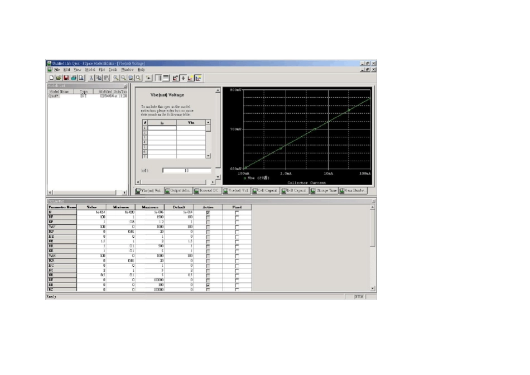The image size is (530, 375).
Task: Copy selection via the toolbar icon
Action: pos(99,78)
